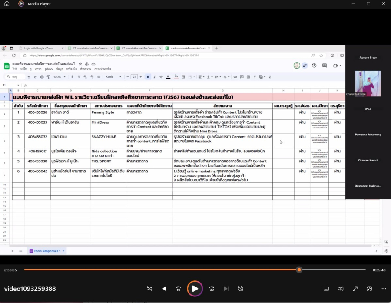391x303 pixels.
Task: Click the A1 name box
Action: click(10, 85)
